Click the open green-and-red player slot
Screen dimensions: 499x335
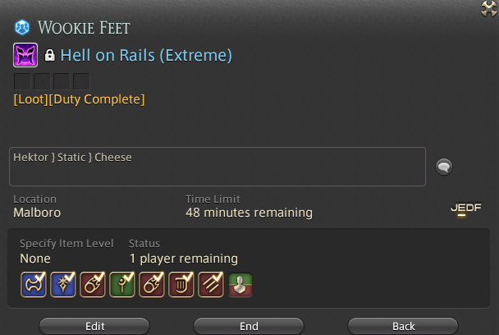[240, 285]
